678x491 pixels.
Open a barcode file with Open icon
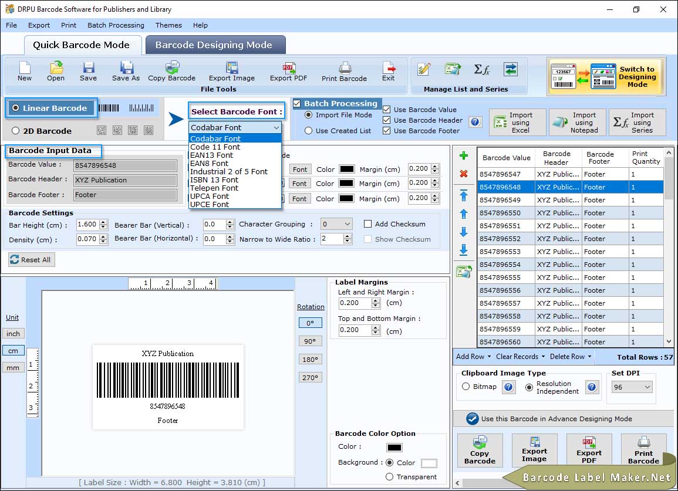coord(56,72)
